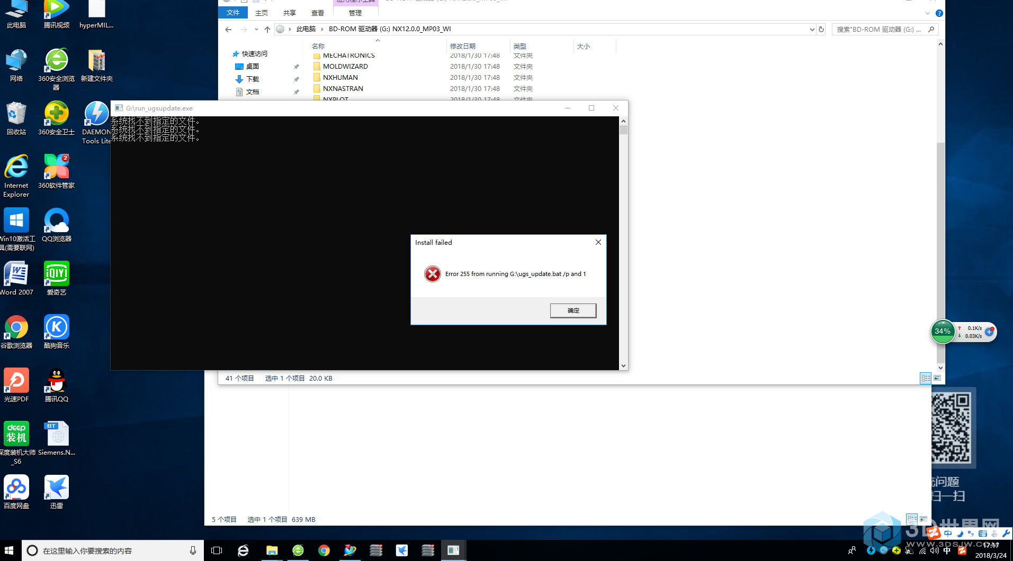
Task: Close the Install failed dialog
Action: [598, 242]
